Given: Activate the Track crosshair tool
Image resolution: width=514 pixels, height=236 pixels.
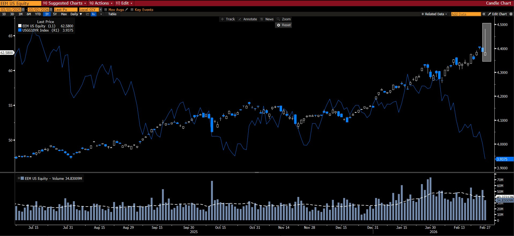Looking at the screenshot, I should tap(228, 19).
